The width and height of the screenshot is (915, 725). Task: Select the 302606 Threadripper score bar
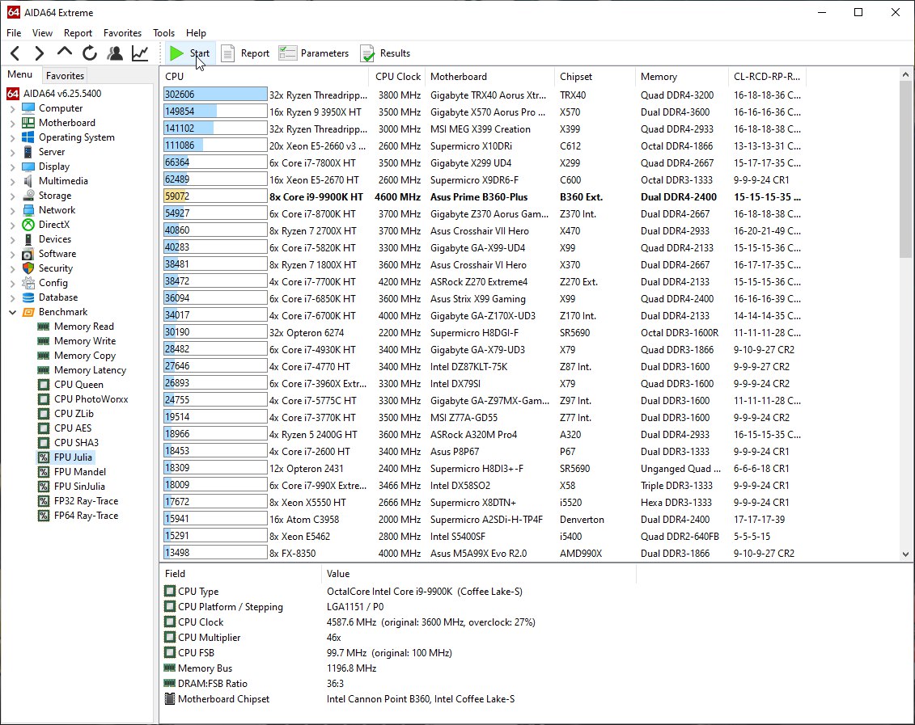[x=215, y=95]
